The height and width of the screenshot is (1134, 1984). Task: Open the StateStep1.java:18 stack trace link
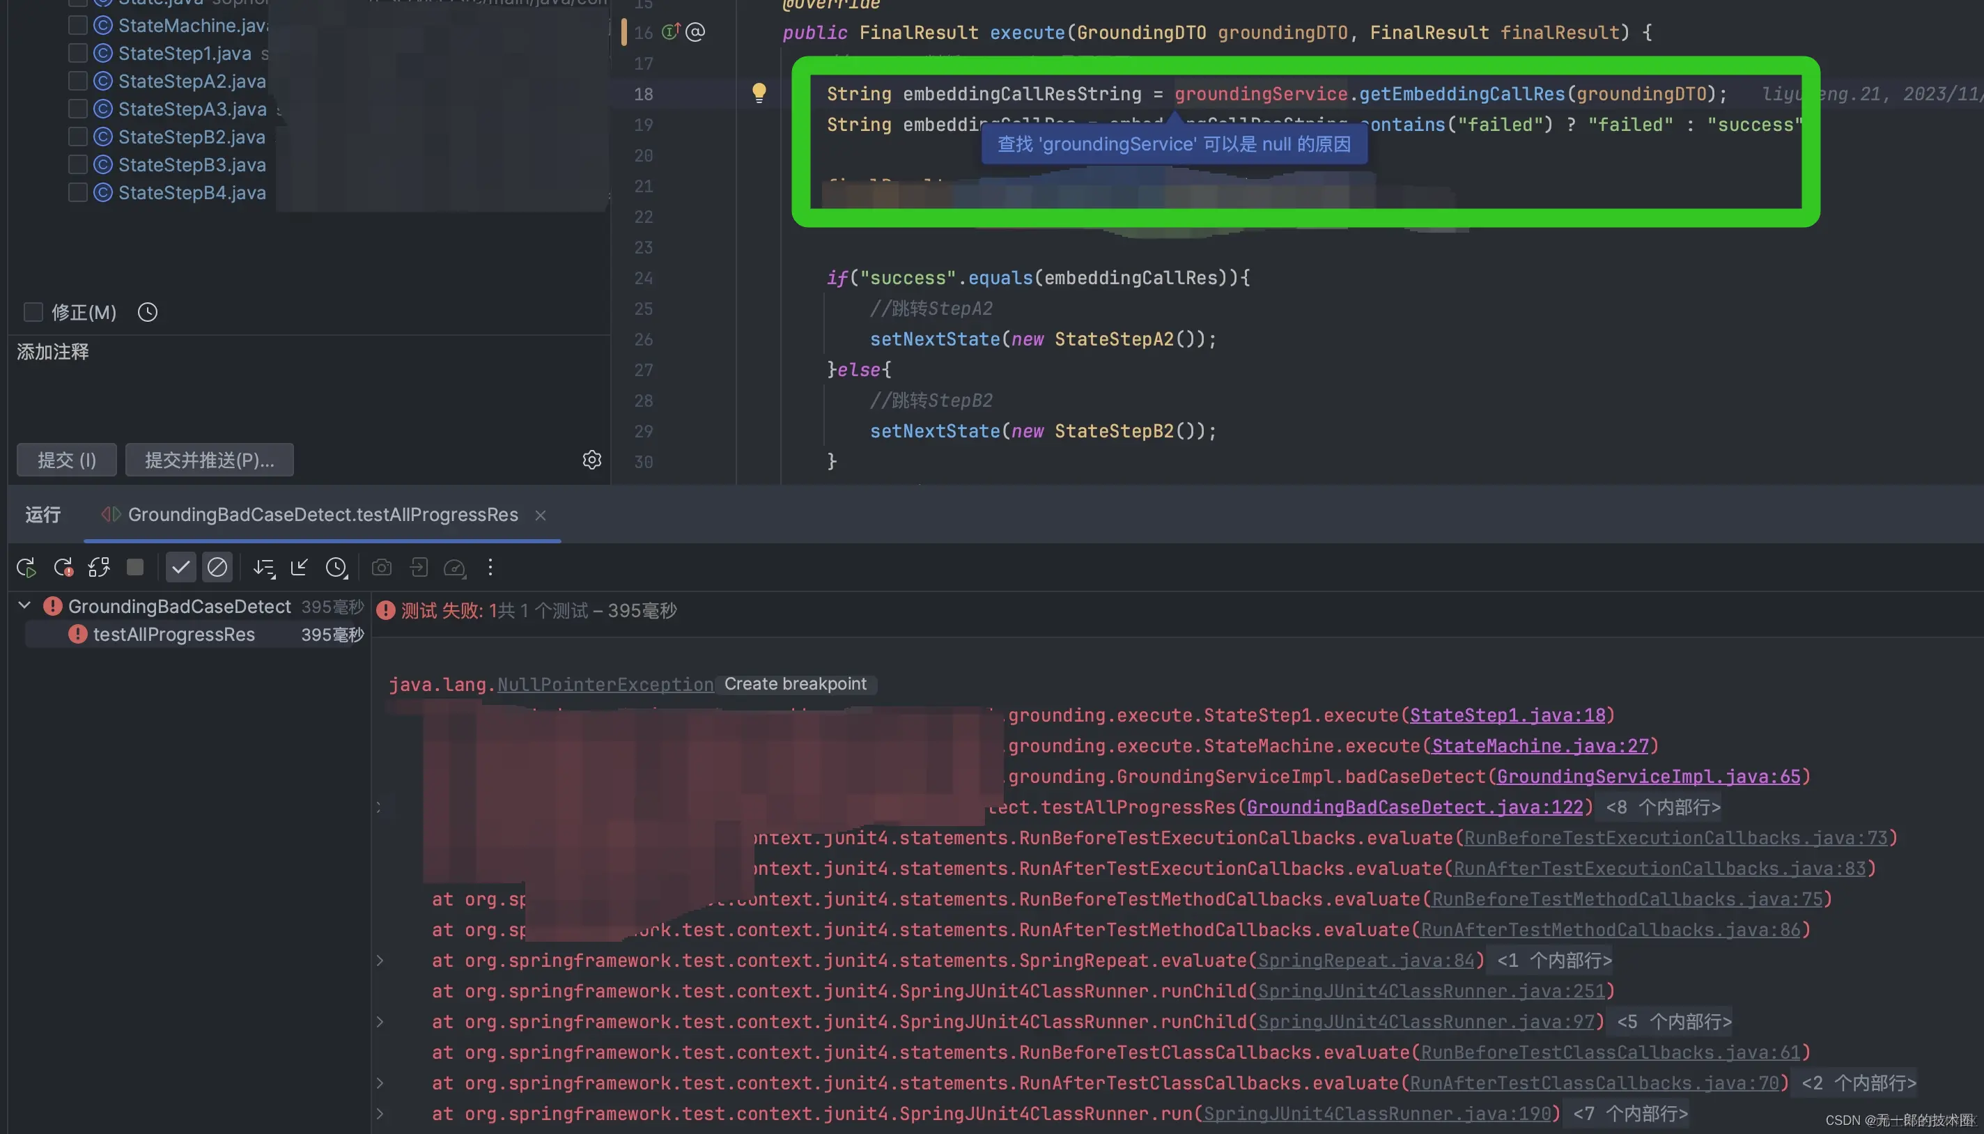pyautogui.click(x=1508, y=715)
